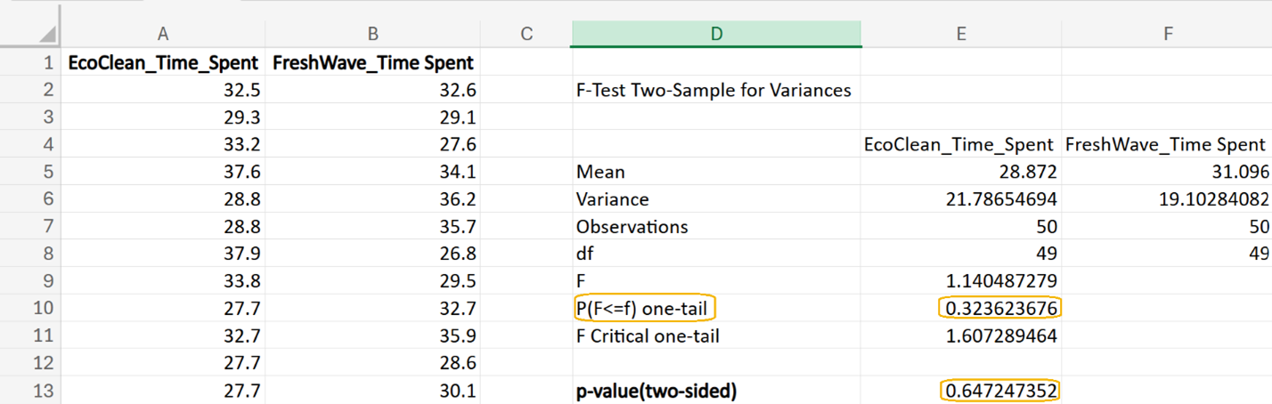1272x404 pixels.
Task: Click the column C header
Action: point(526,34)
